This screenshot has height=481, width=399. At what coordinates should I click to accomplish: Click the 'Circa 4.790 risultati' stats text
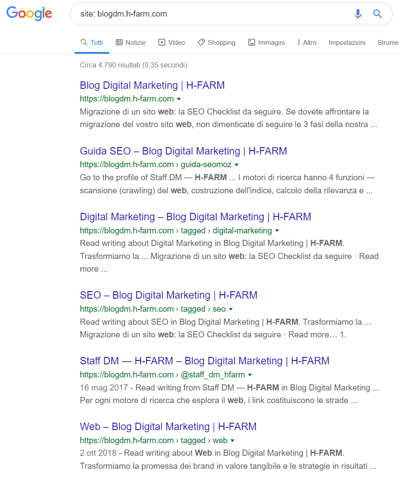tap(134, 65)
